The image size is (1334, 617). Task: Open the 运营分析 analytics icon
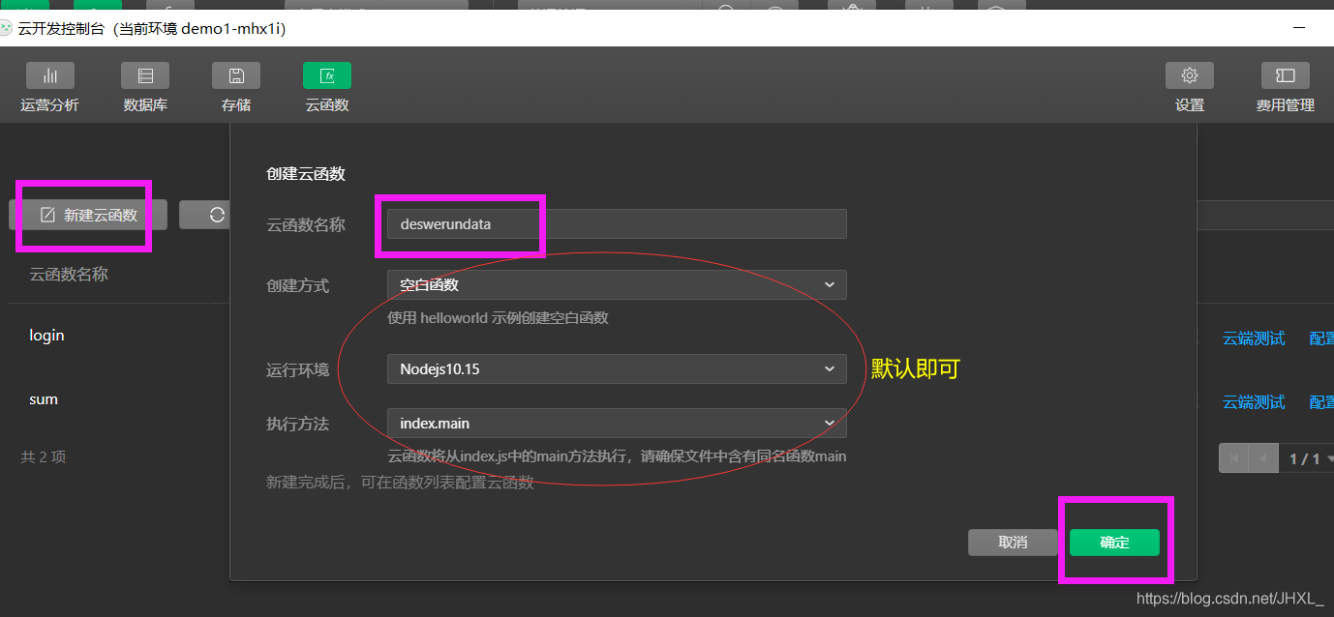point(49,75)
